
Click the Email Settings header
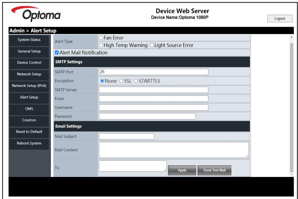point(152,126)
